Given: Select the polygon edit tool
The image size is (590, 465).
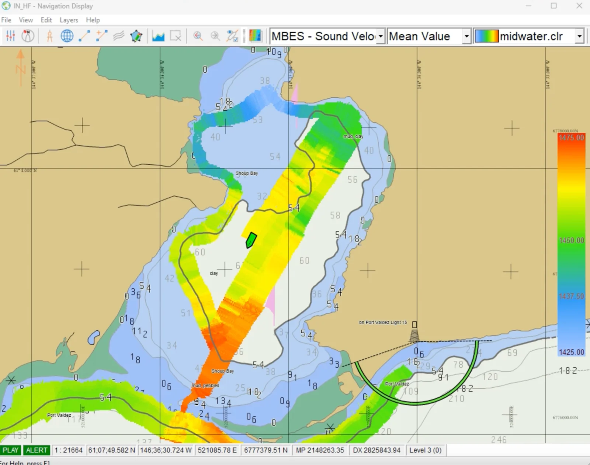Looking at the screenshot, I should click(136, 36).
